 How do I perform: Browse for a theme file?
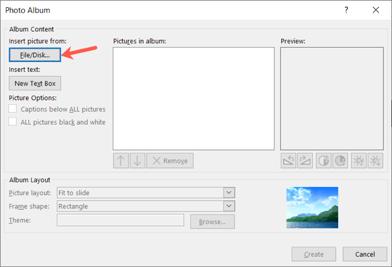pyautogui.click(x=212, y=222)
